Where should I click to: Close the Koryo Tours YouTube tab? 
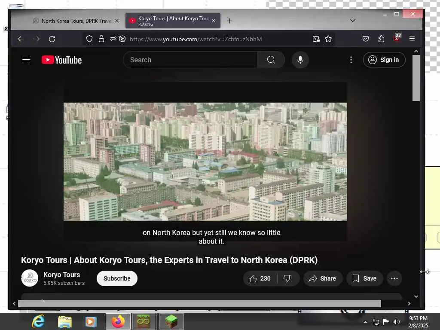tap(214, 21)
